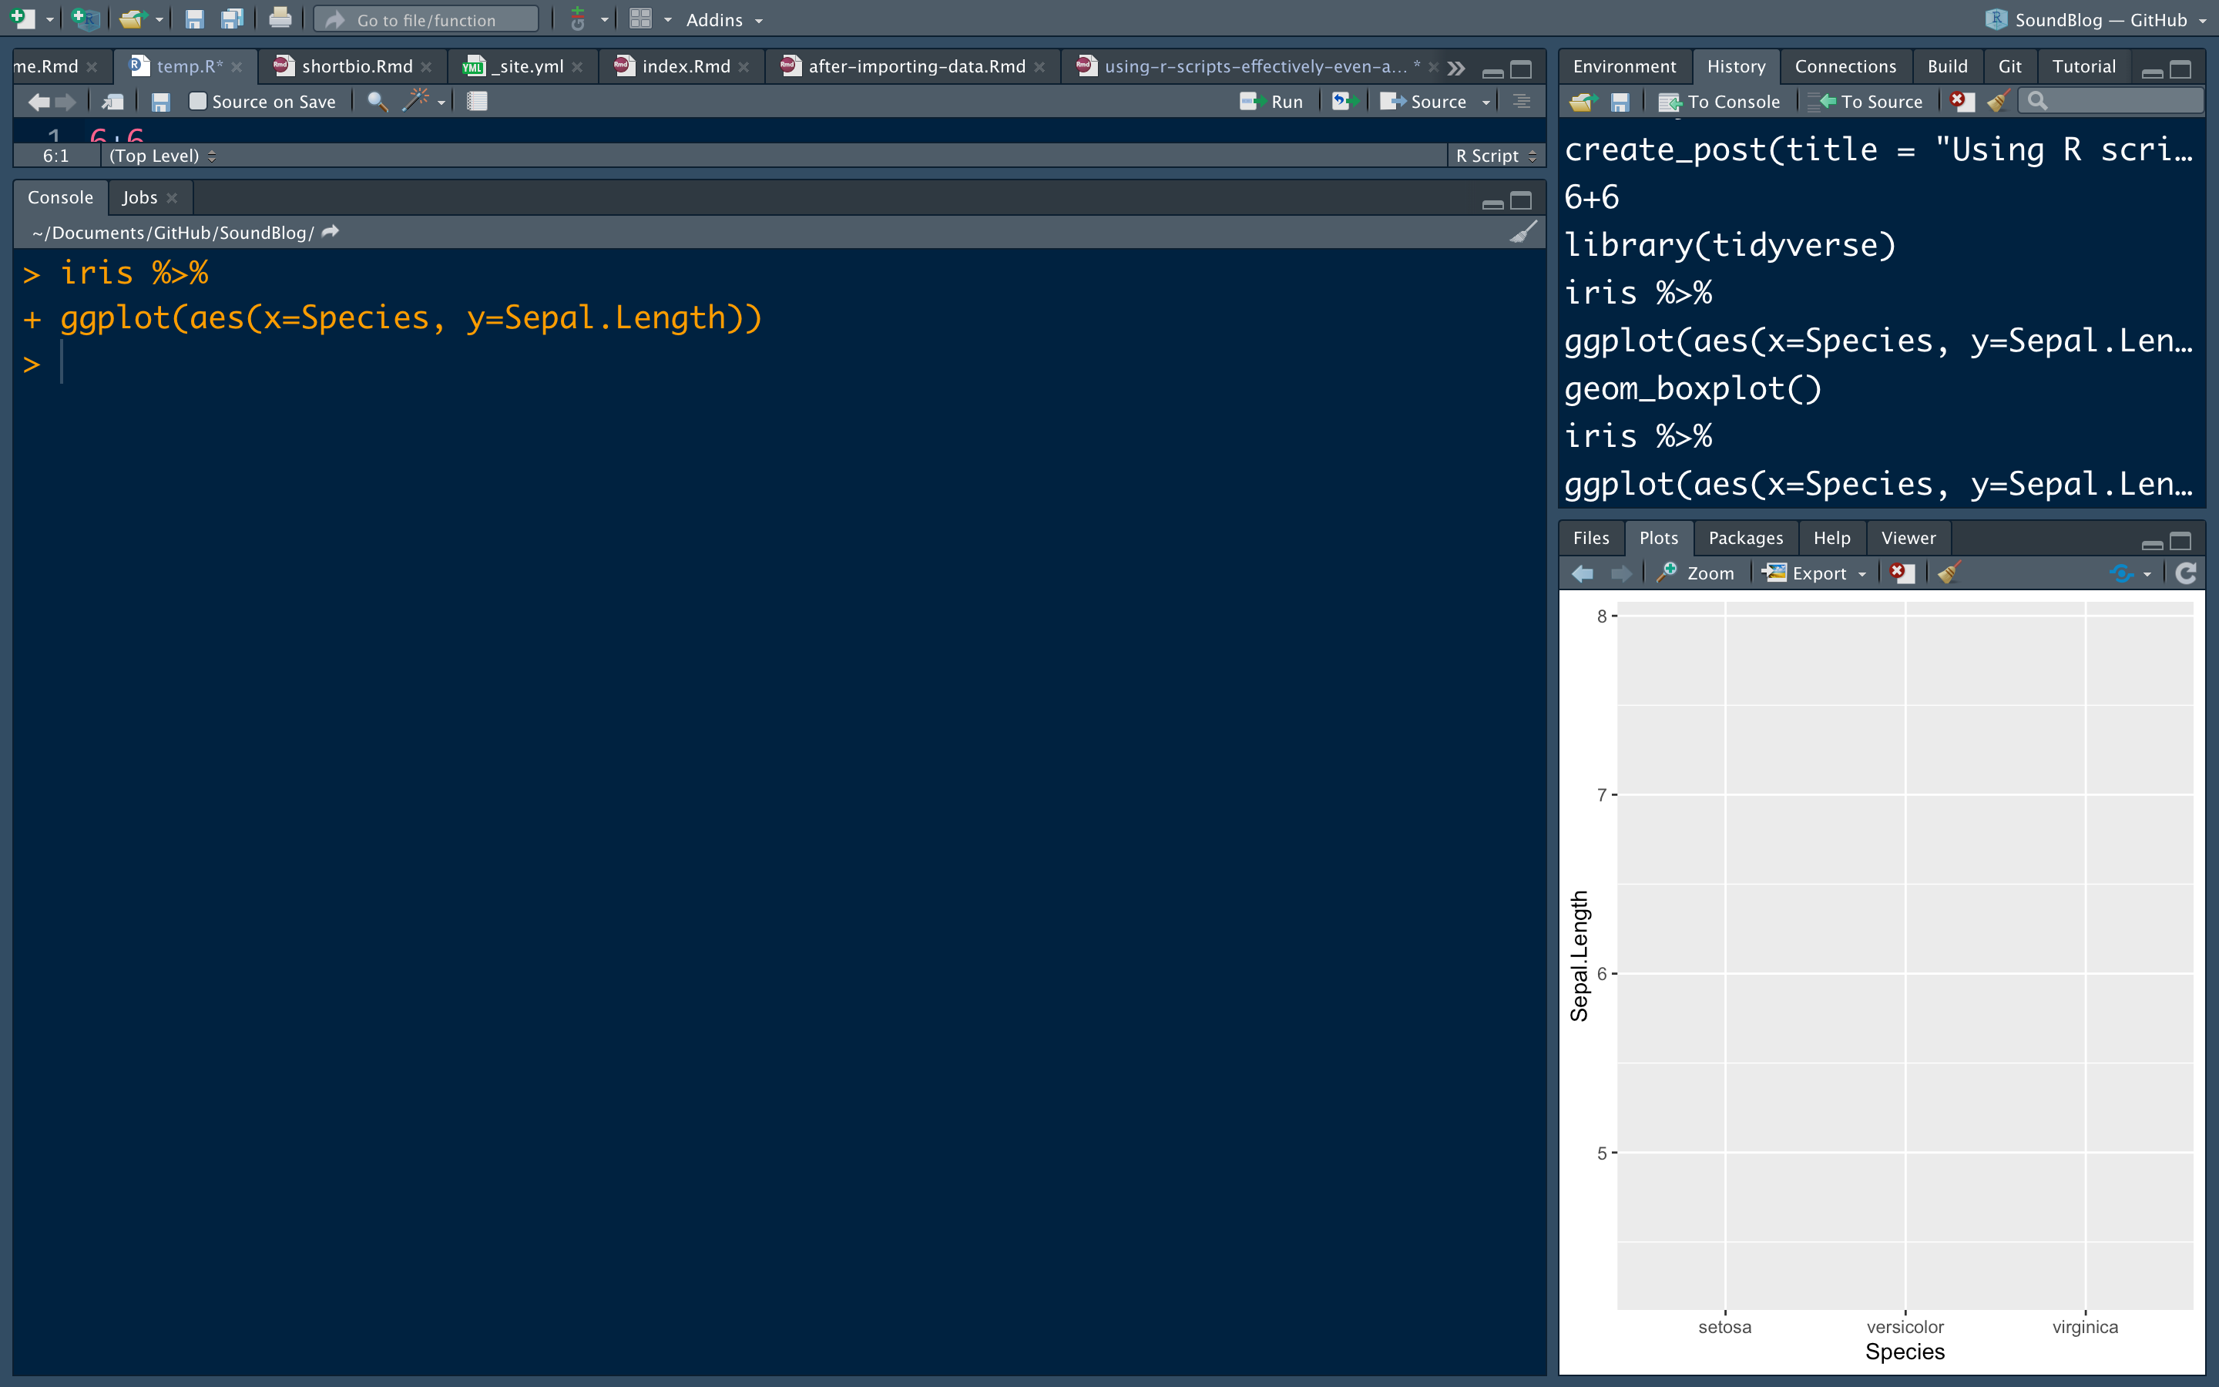
Task: Show more open tabs chevron
Action: click(x=1456, y=68)
